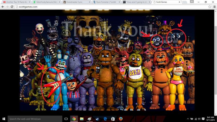
Task: Switch to the "Vows aren't going to" tab
Action: tap(137, 2)
